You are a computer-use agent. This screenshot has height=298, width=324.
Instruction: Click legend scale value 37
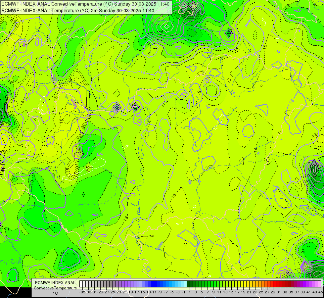(x=297, y=292)
